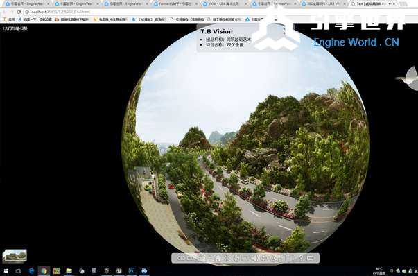Open the Photoshop icon on the taskbar
This screenshot has width=418, height=276.
pos(132,270)
